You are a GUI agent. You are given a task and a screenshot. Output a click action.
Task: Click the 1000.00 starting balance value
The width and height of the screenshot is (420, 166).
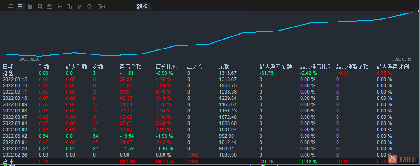pos(228,155)
